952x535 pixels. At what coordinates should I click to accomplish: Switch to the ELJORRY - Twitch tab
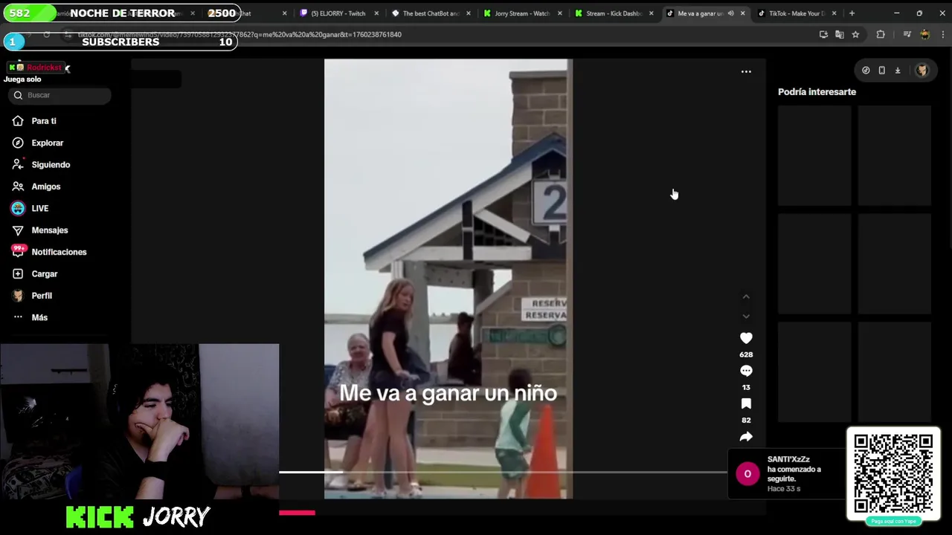[338, 13]
